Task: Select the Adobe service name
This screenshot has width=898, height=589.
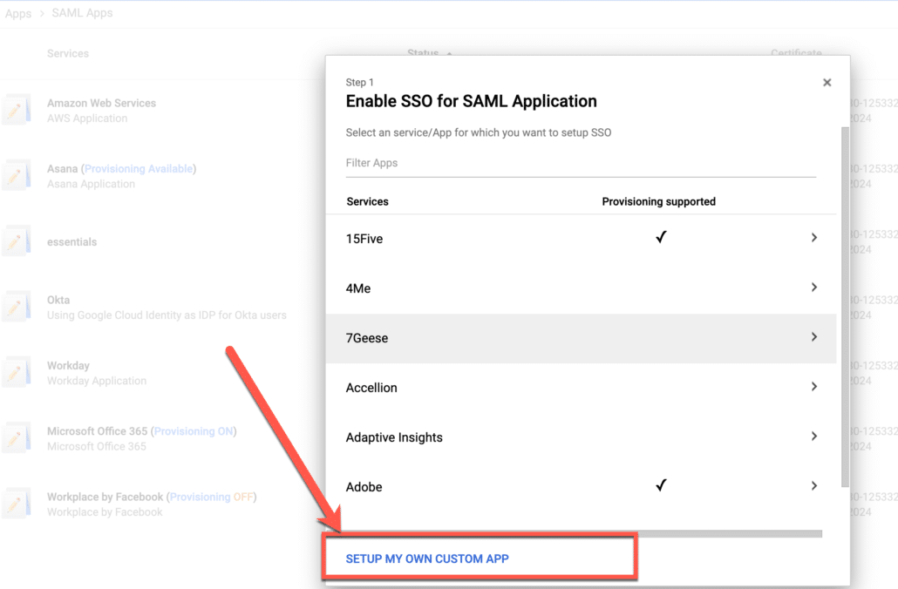Action: click(364, 487)
